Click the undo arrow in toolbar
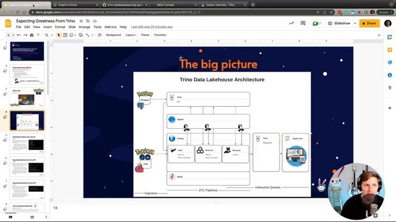 tap(19, 35)
